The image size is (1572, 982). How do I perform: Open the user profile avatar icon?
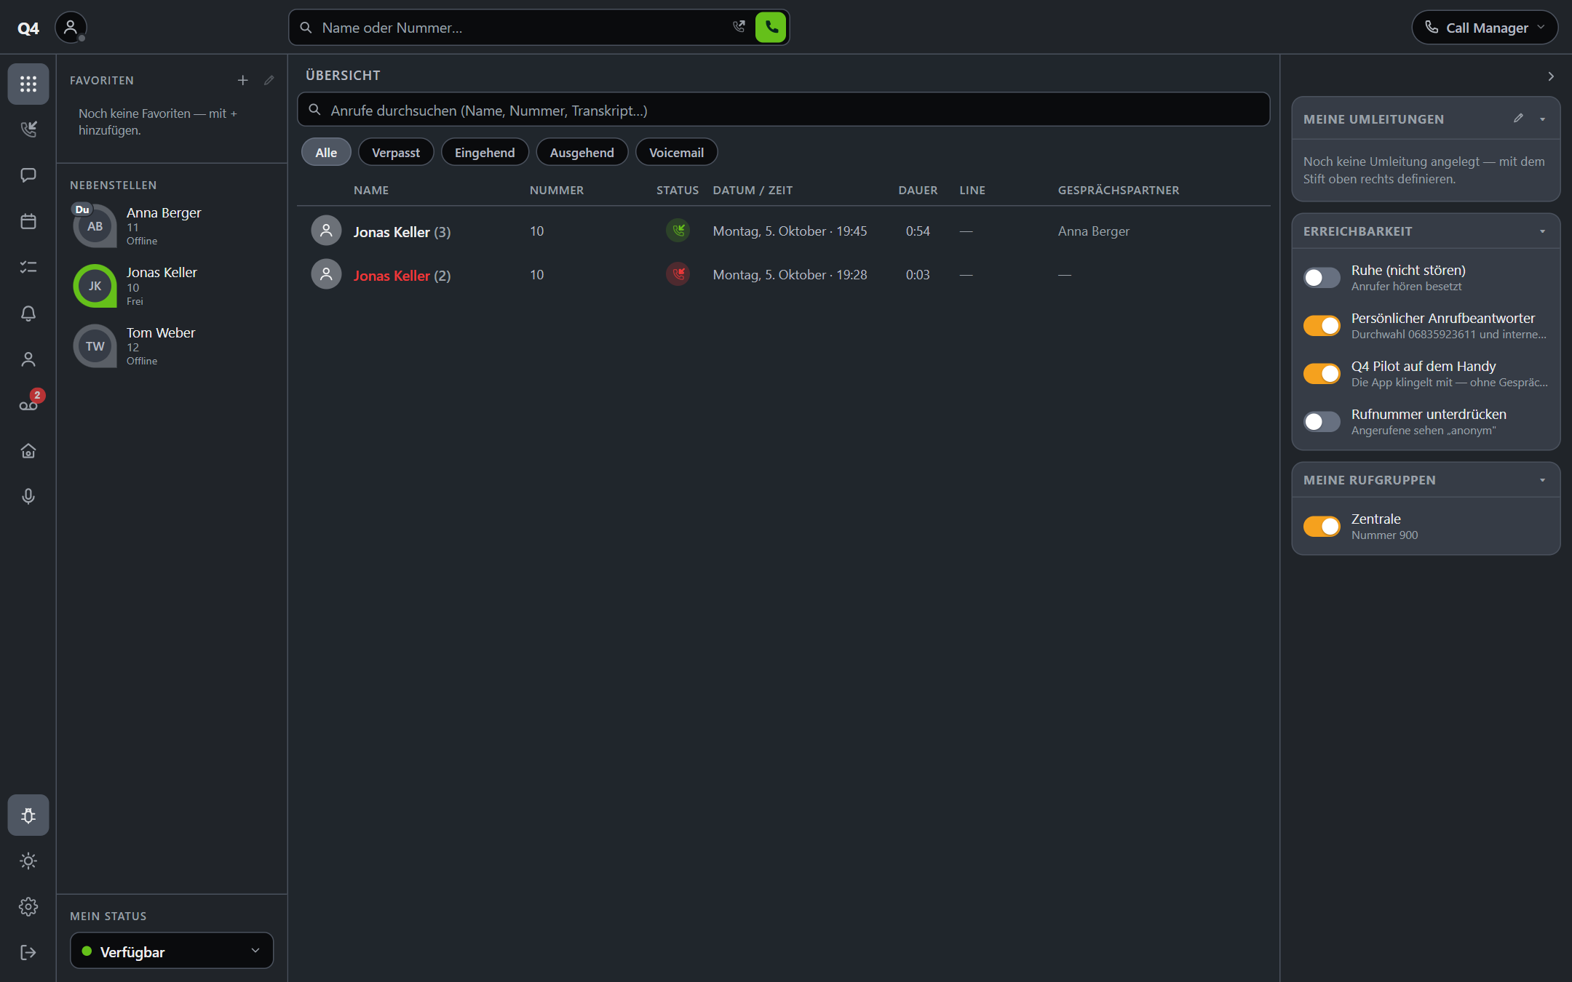pos(71,28)
